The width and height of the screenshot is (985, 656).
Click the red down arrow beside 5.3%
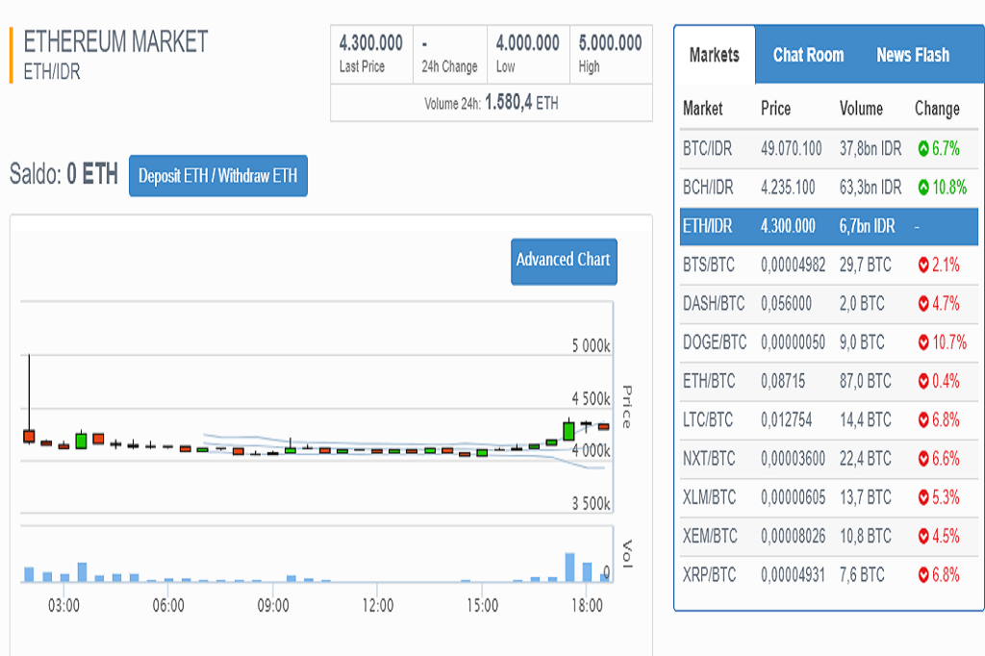click(923, 497)
